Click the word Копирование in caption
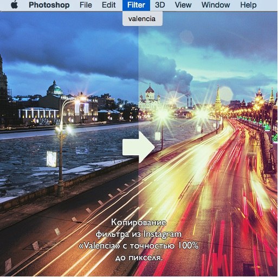This screenshot has width=278, height=277. (139, 222)
